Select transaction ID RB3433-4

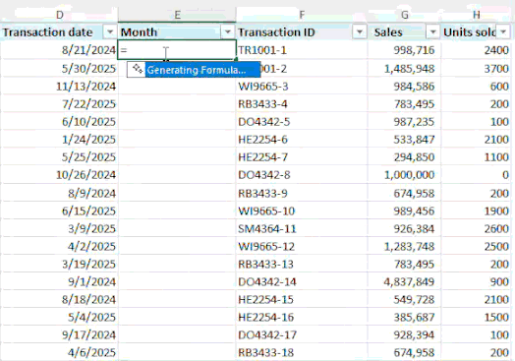pos(302,104)
